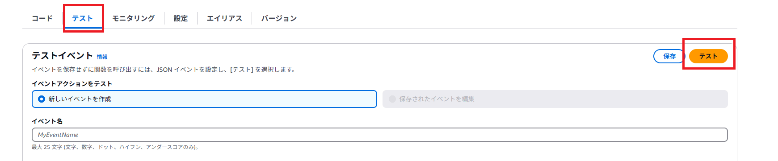Open the エイリアス tab
The image size is (778, 161).
[x=224, y=18]
